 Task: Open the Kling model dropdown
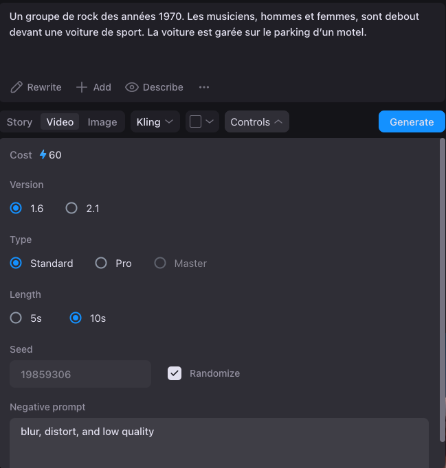click(x=155, y=122)
